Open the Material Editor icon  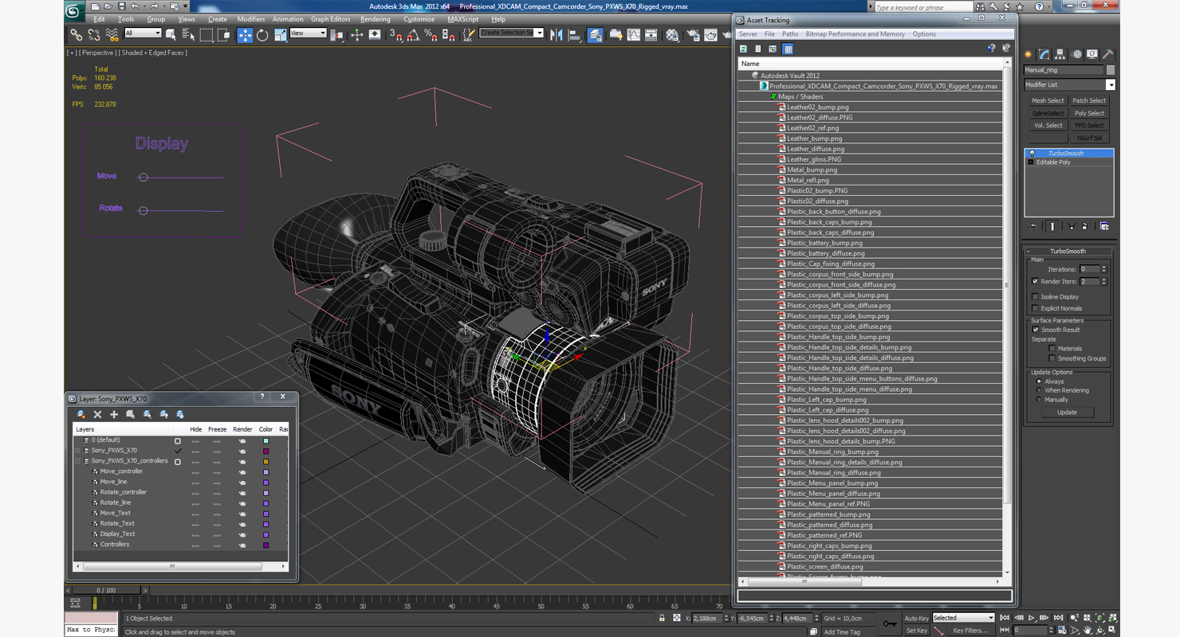672,34
